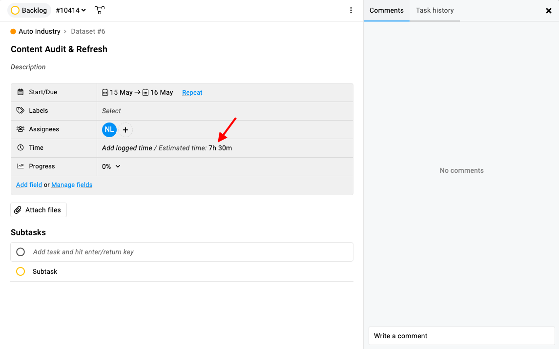
Task: Add another assignee with plus button
Action: point(125,130)
